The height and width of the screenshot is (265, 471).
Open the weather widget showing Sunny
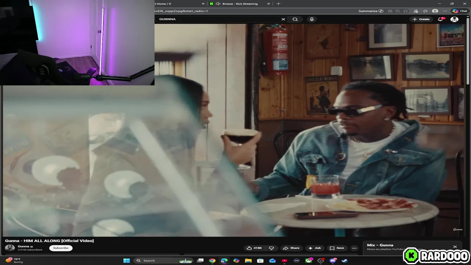[x=15, y=261]
